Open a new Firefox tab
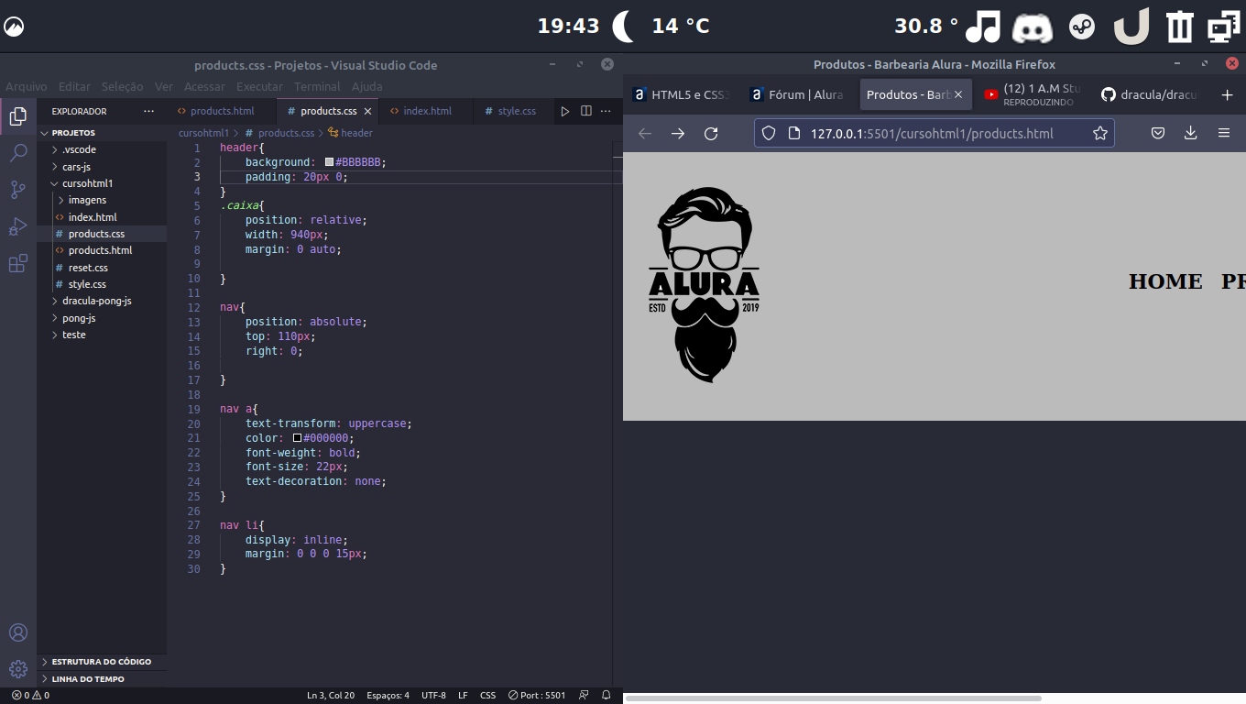This screenshot has width=1246, height=704. coord(1228,94)
